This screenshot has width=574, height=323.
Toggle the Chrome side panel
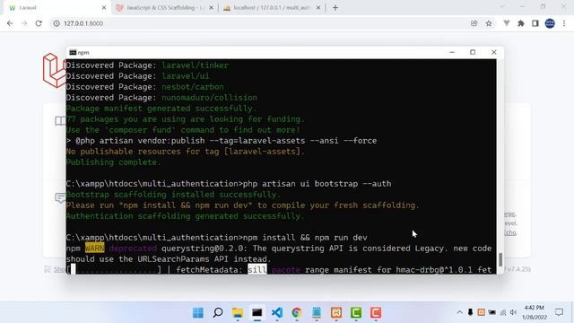[535, 23]
